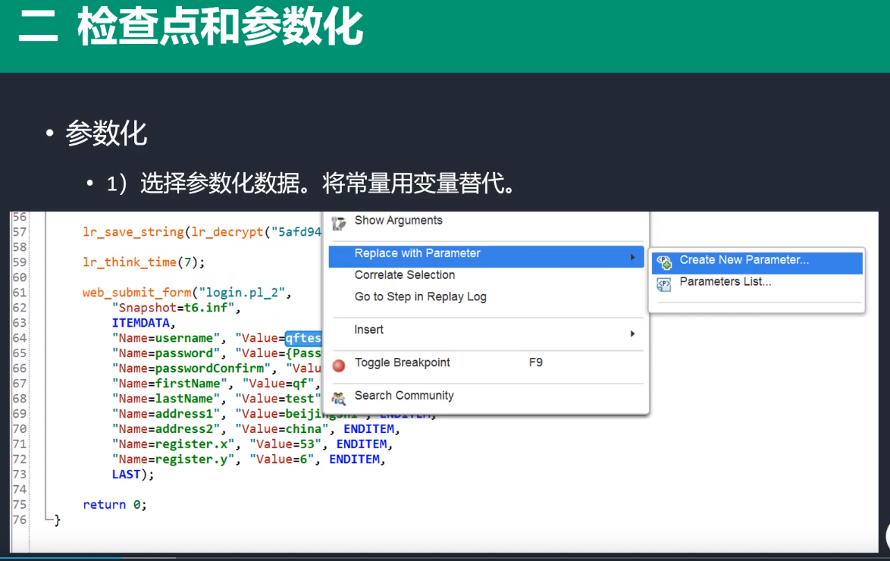This screenshot has width=890, height=561.
Task: Click ENDITEM on line 70
Action: tap(368, 428)
